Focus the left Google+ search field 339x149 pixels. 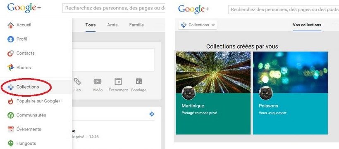coord(114,8)
